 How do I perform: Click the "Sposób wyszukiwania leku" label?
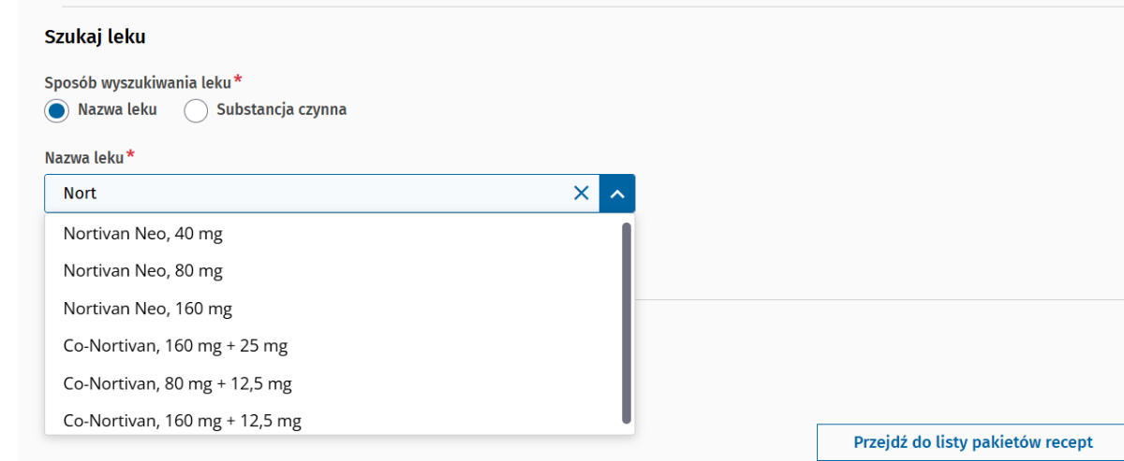pos(138,82)
